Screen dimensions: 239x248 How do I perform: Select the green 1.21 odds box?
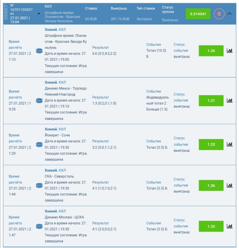pos(211,100)
